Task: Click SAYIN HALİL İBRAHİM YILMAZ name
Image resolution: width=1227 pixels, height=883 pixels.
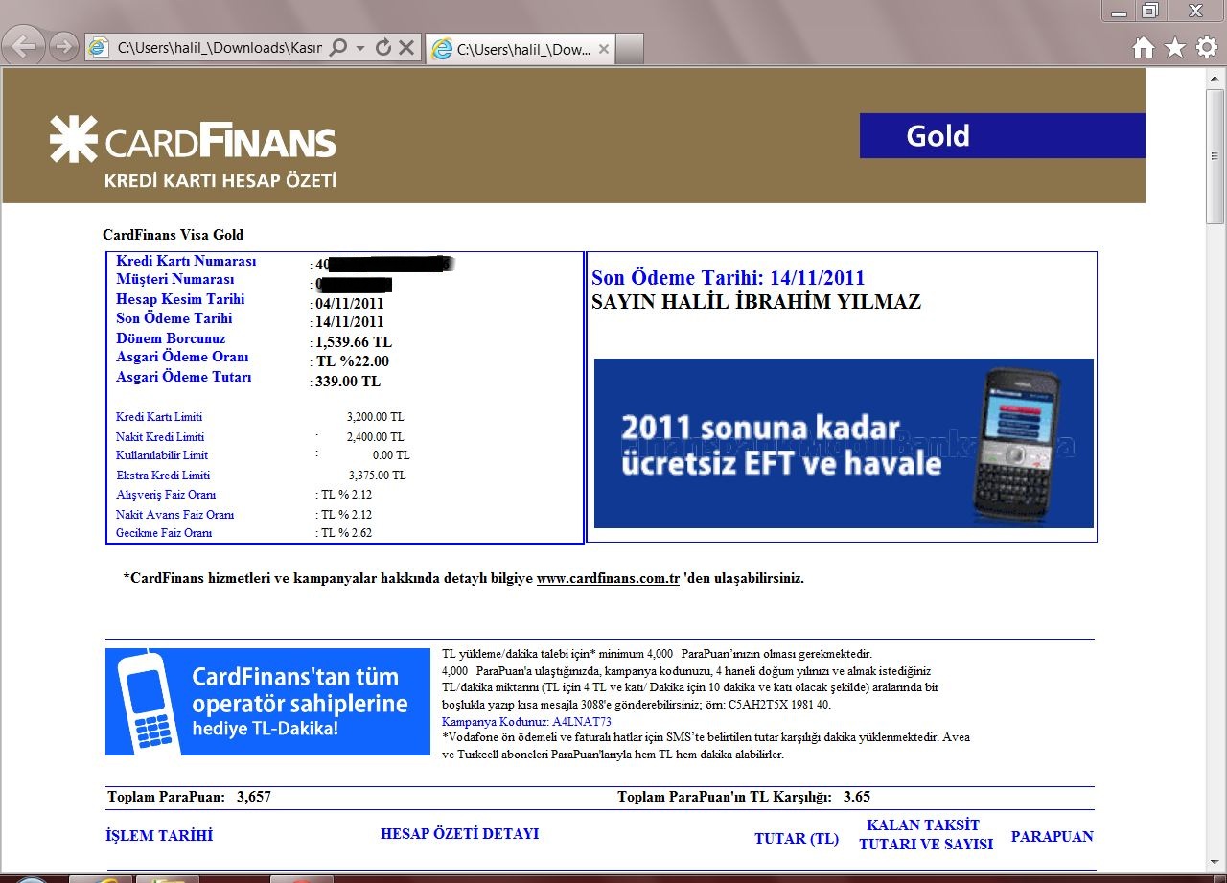Action: (756, 302)
